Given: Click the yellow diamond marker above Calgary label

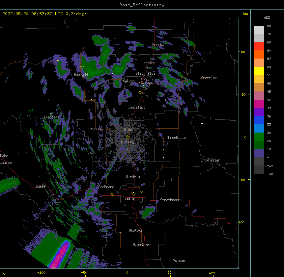Looking at the screenshot, I should coord(133,194).
